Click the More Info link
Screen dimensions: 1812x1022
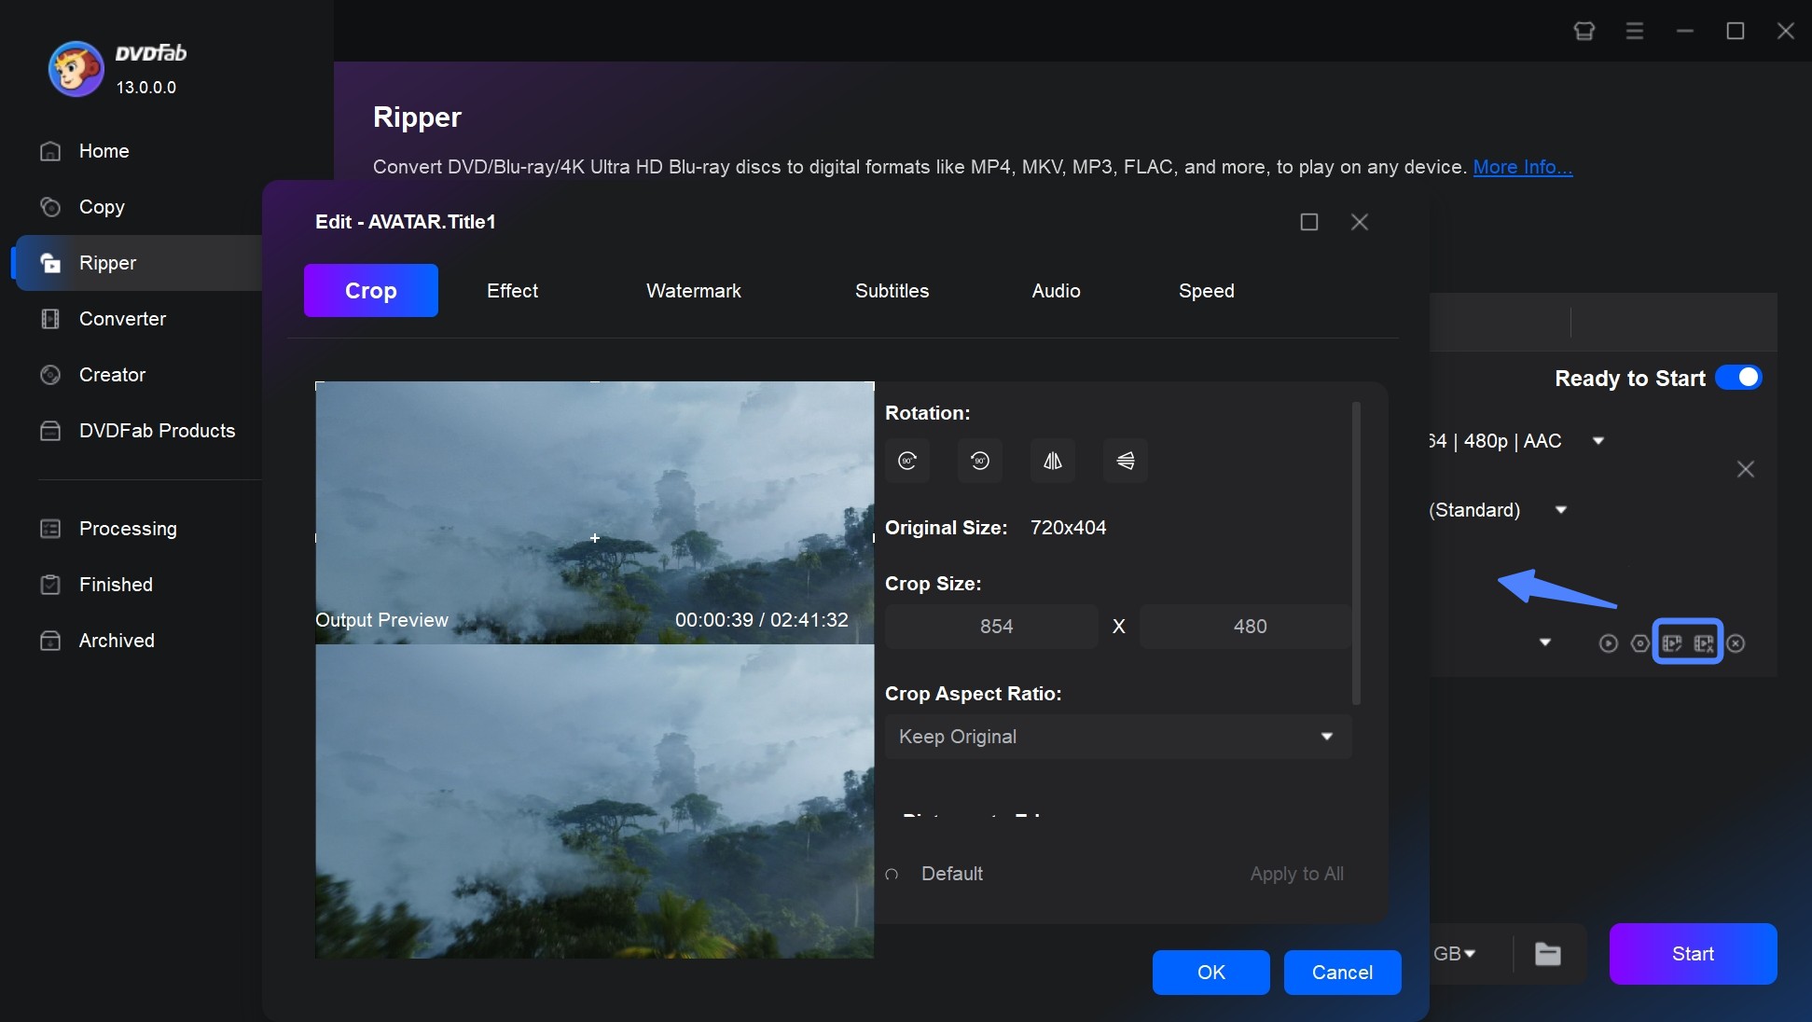tap(1522, 166)
